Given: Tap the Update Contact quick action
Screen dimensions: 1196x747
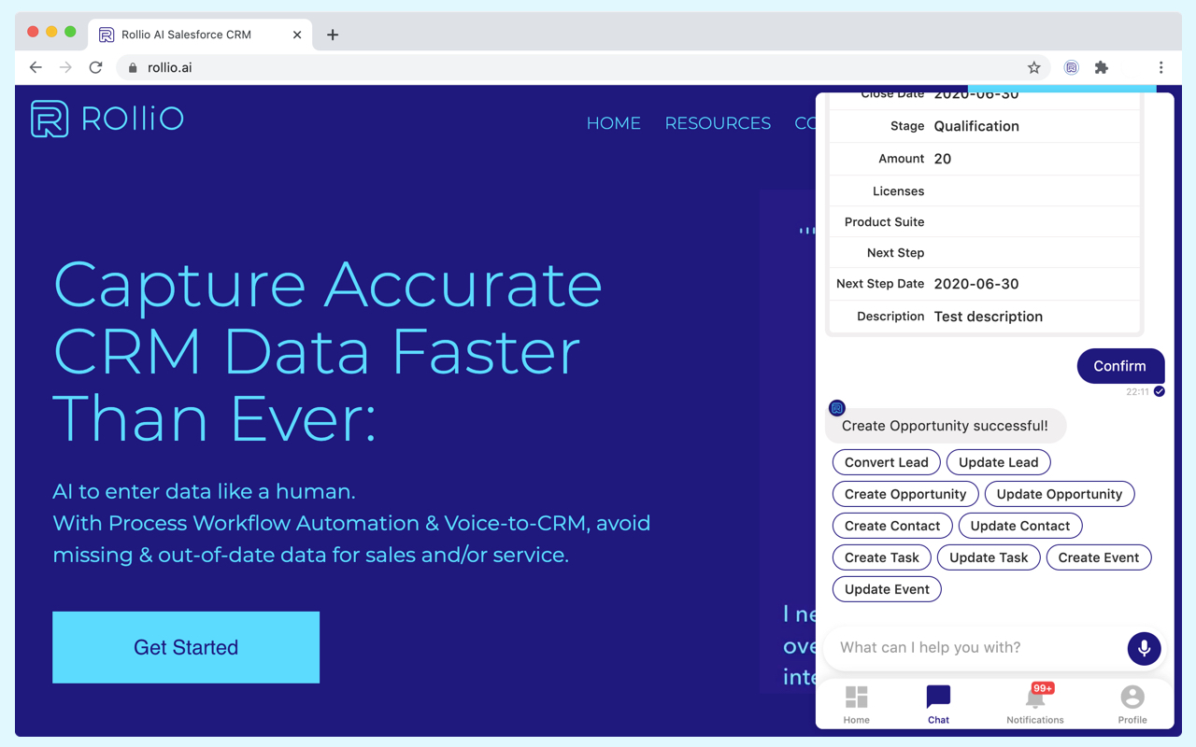Looking at the screenshot, I should point(1020,526).
